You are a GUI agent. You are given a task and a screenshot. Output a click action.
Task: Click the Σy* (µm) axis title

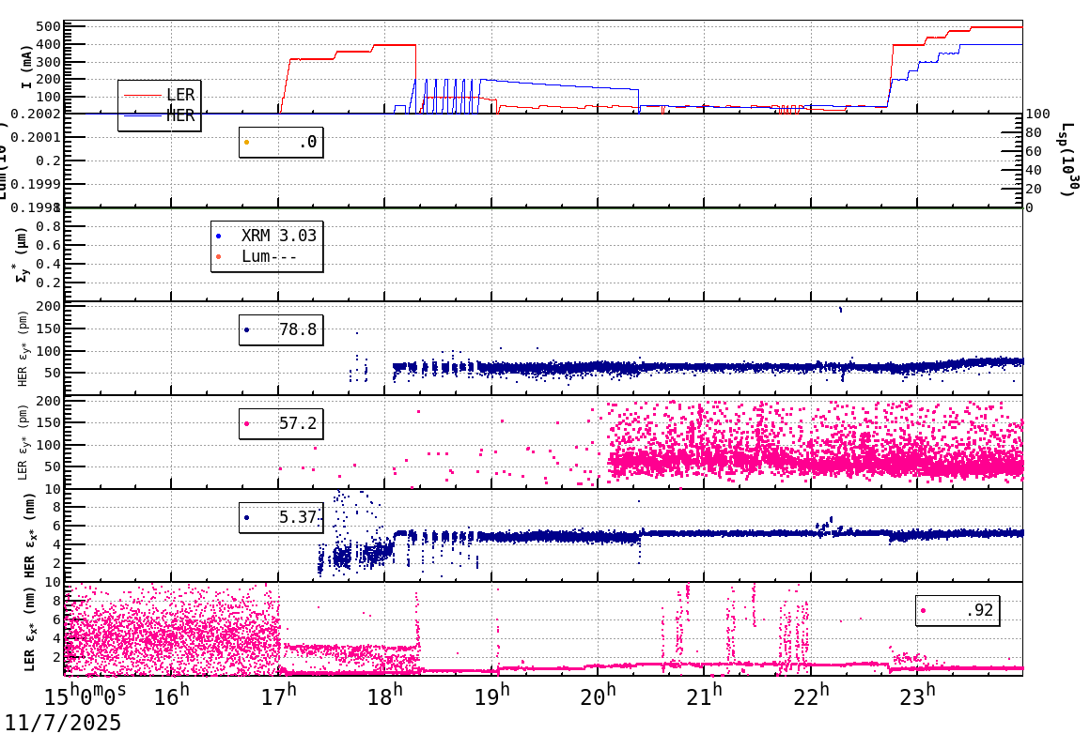point(23,254)
